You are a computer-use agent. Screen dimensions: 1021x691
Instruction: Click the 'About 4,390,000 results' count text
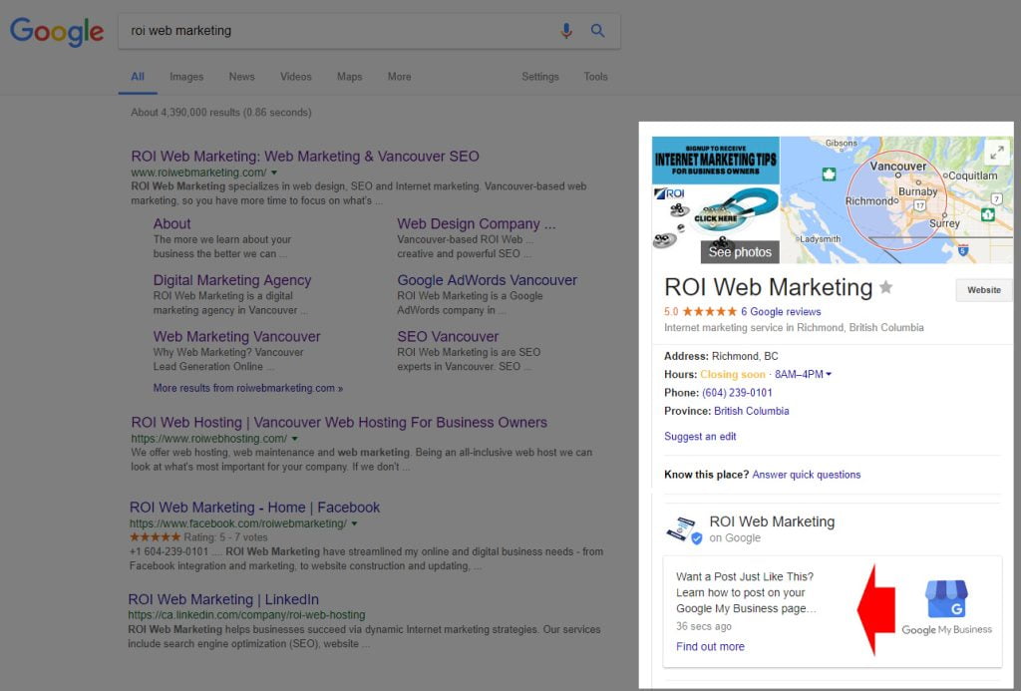point(220,113)
